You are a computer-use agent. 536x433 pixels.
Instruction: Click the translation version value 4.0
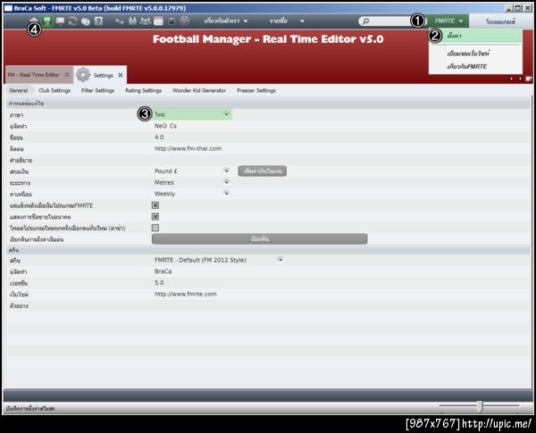[159, 137]
